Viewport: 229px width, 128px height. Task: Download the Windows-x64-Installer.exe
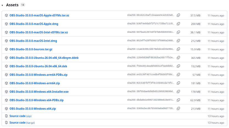[x=39, y=92]
